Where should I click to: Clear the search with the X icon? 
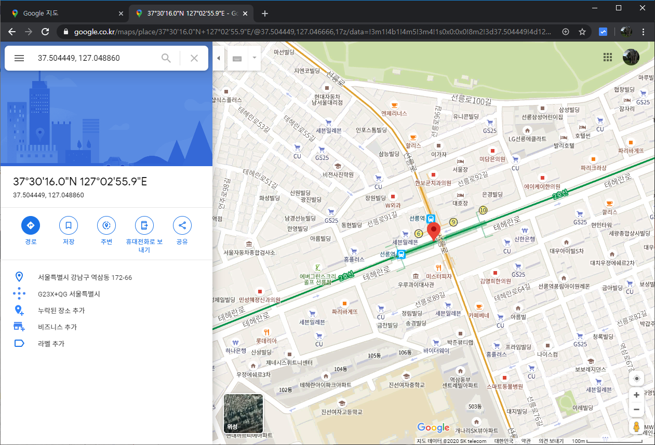coord(194,58)
